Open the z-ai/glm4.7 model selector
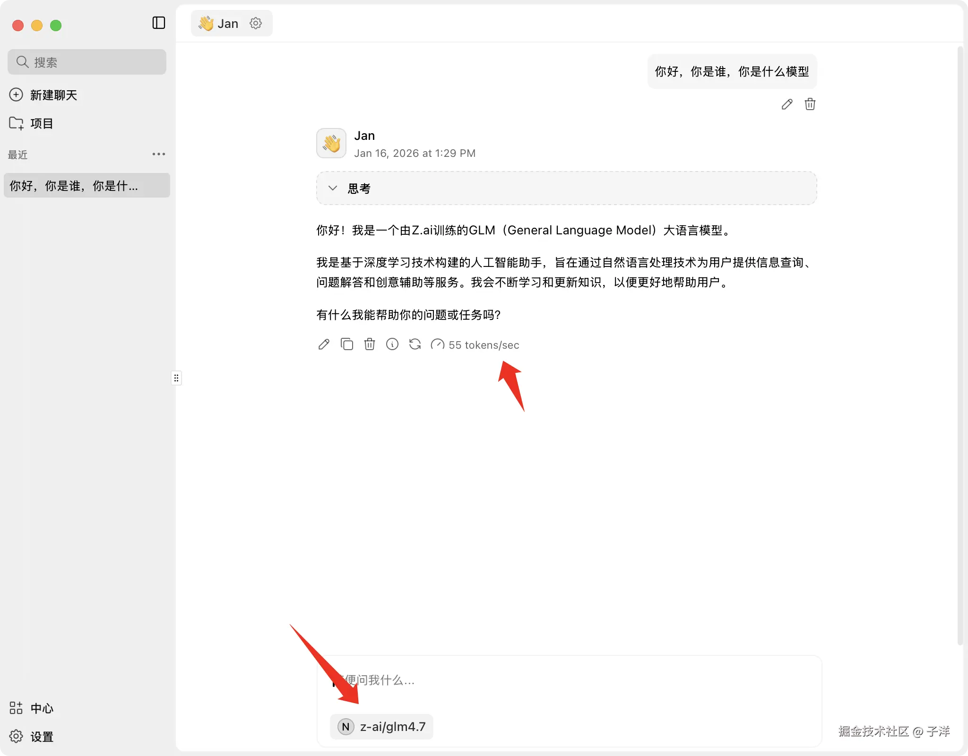 click(x=382, y=726)
